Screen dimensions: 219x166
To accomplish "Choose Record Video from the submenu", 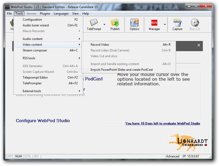I will 129,45.
